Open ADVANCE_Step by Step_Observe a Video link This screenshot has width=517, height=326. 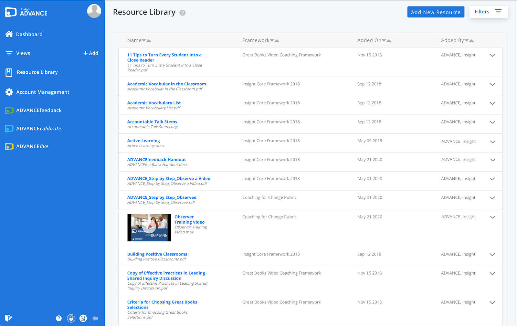tap(169, 179)
